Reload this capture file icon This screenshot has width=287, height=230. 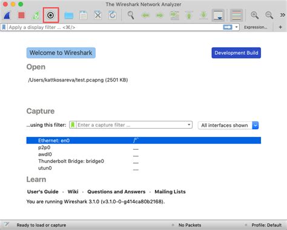pyautogui.click(x=112, y=15)
